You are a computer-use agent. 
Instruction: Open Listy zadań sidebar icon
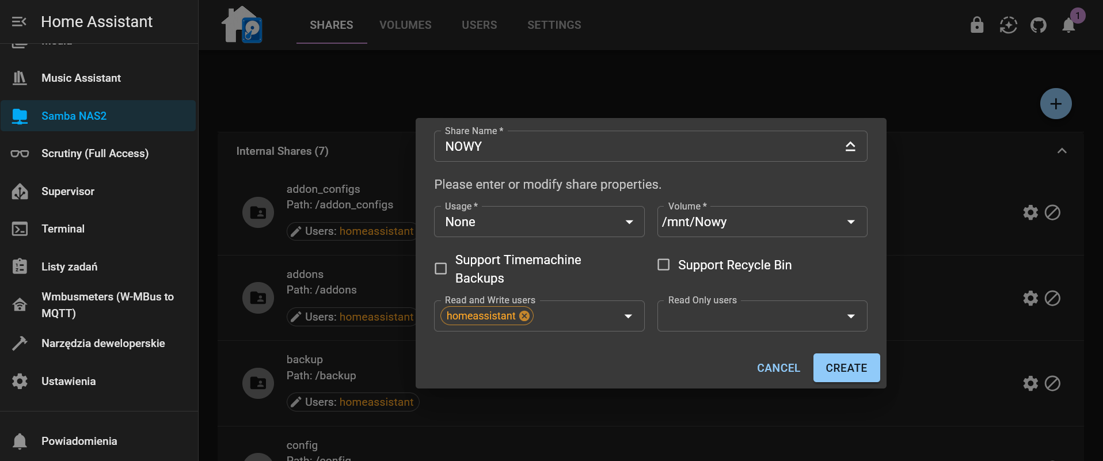coord(20,266)
